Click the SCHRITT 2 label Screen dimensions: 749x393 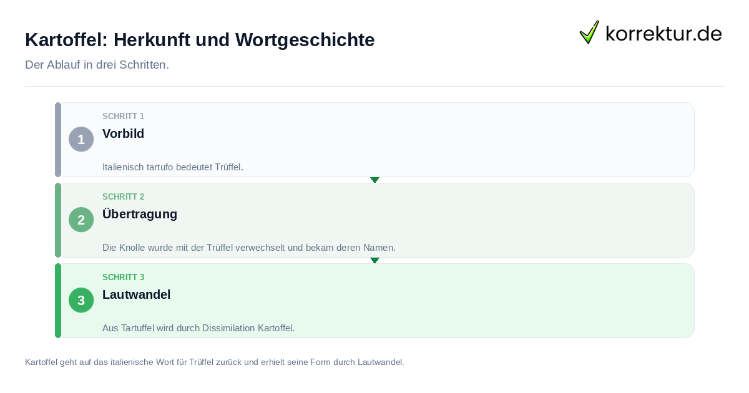(x=123, y=197)
